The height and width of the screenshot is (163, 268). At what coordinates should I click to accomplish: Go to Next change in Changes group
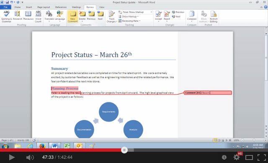point(176,17)
